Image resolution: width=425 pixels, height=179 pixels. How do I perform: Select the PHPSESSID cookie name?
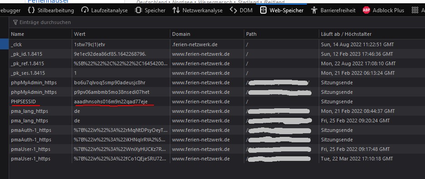(23, 102)
